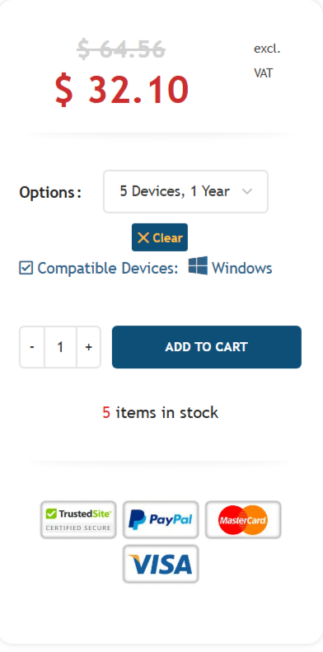Click the green checkmark in TrustedSite badge
323x652 pixels.
coord(51,514)
